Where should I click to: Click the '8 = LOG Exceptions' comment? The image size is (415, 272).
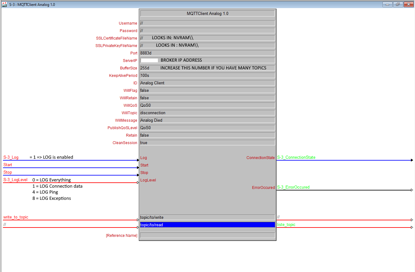pos(51,198)
